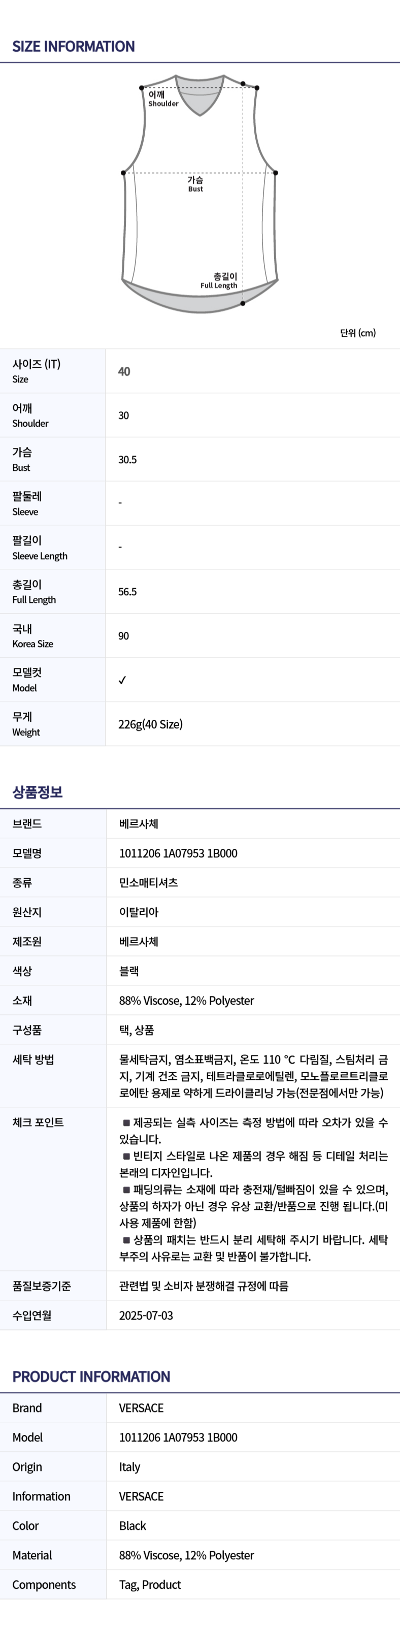Click the size 40 column header
The height and width of the screenshot is (1633, 400).
pos(124,371)
